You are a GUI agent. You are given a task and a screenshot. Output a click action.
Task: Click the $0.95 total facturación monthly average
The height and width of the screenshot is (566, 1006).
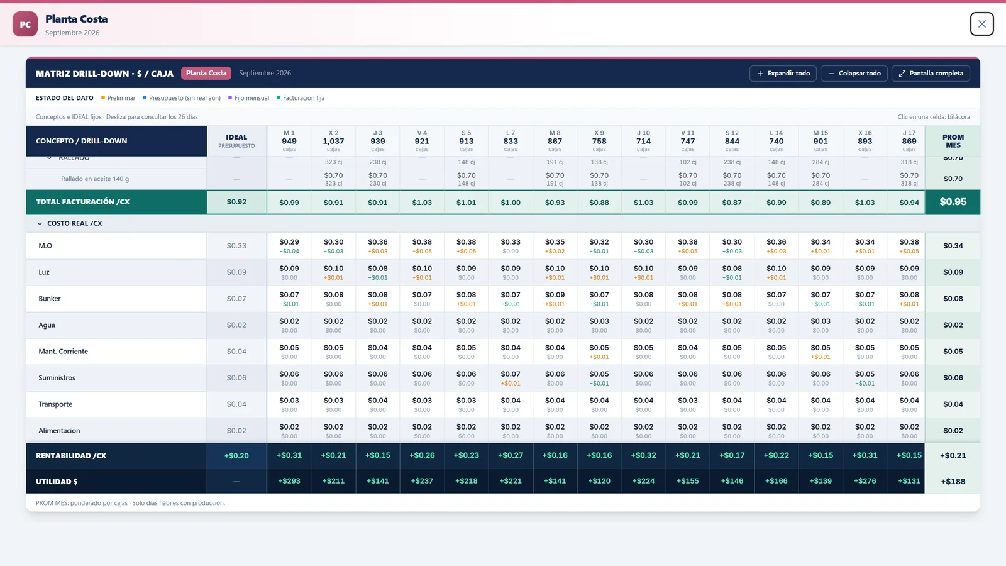tap(953, 202)
